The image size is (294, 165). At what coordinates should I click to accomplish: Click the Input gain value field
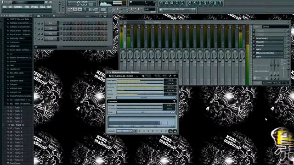point(170,80)
